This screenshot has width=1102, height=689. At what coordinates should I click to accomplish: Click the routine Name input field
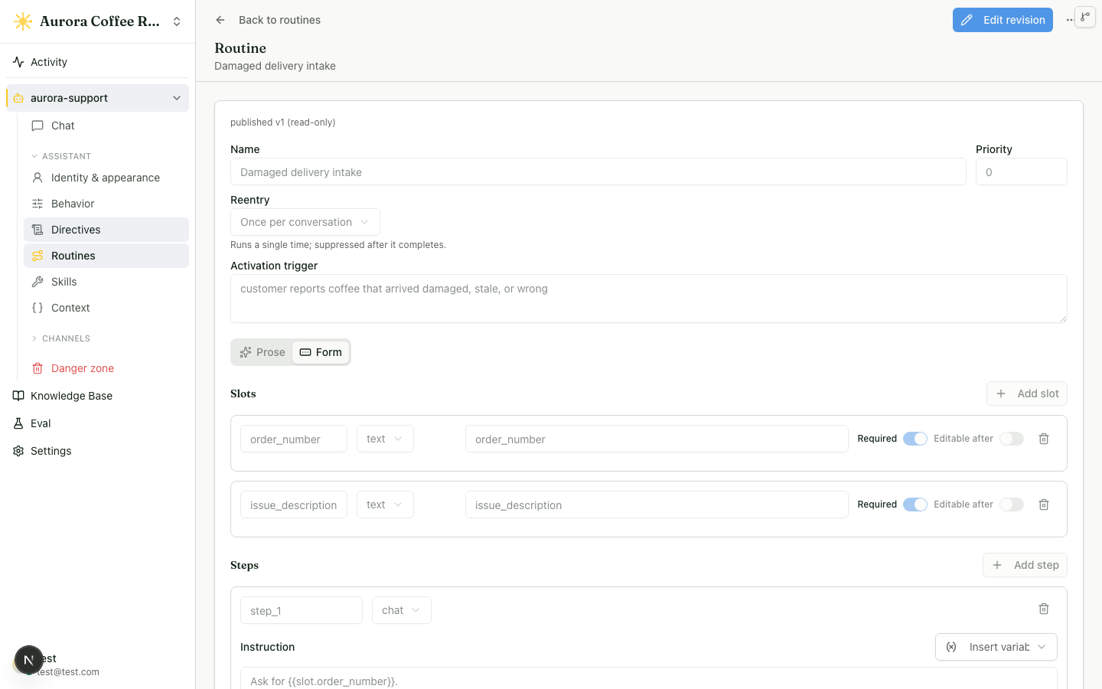[x=598, y=172]
